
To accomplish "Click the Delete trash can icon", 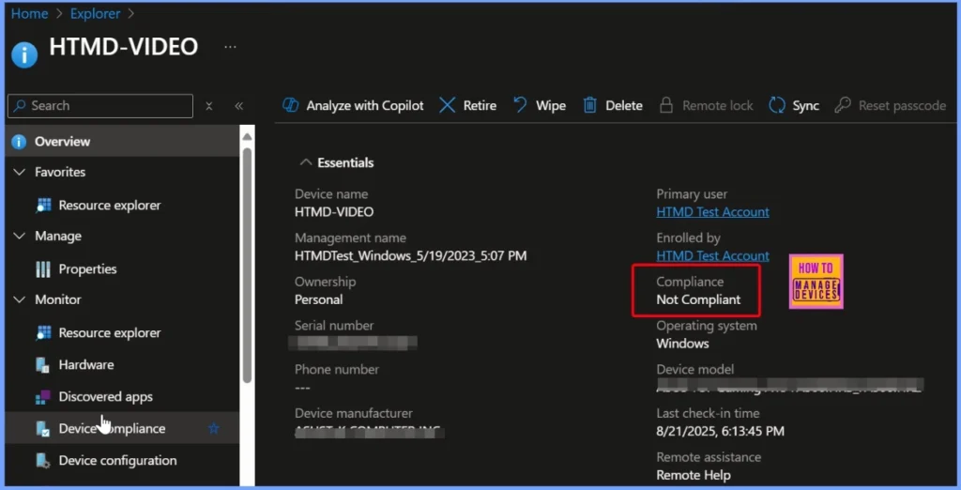I will (x=589, y=105).
